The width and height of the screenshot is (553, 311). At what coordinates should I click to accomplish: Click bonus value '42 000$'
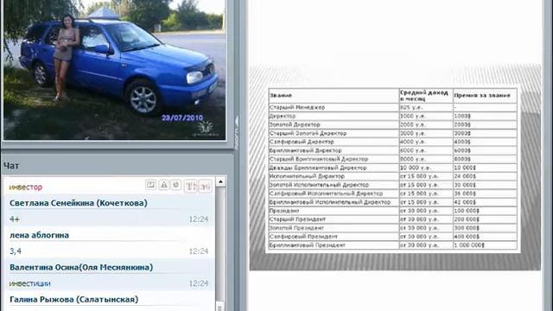(465, 202)
